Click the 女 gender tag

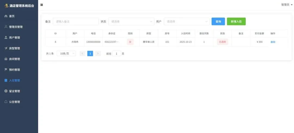pos(130,42)
